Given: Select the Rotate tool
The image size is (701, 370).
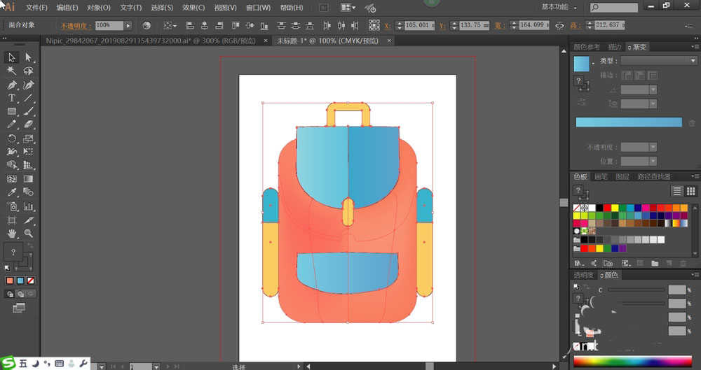Looking at the screenshot, I should click(x=12, y=138).
